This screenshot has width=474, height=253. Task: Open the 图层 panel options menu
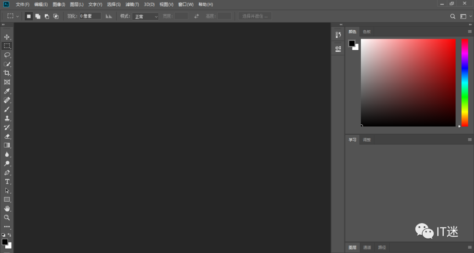point(470,247)
